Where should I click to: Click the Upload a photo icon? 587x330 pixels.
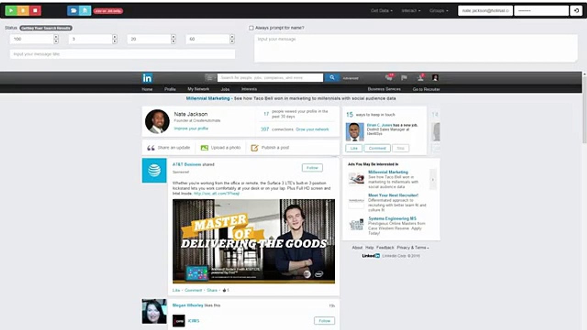[x=205, y=148]
